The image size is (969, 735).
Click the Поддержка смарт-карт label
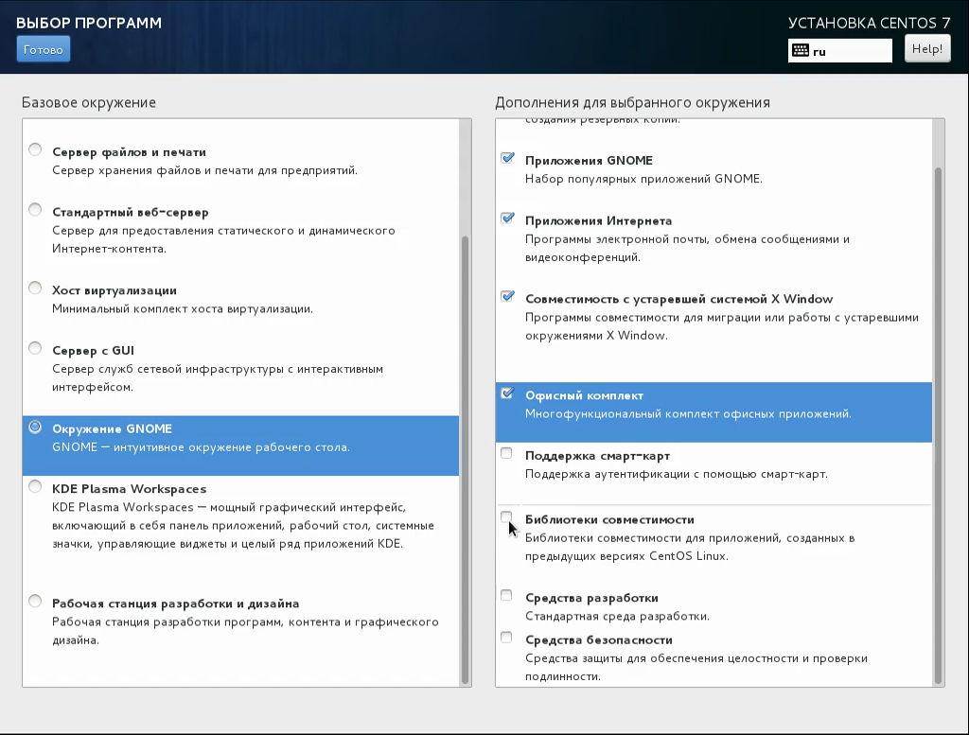click(x=598, y=456)
